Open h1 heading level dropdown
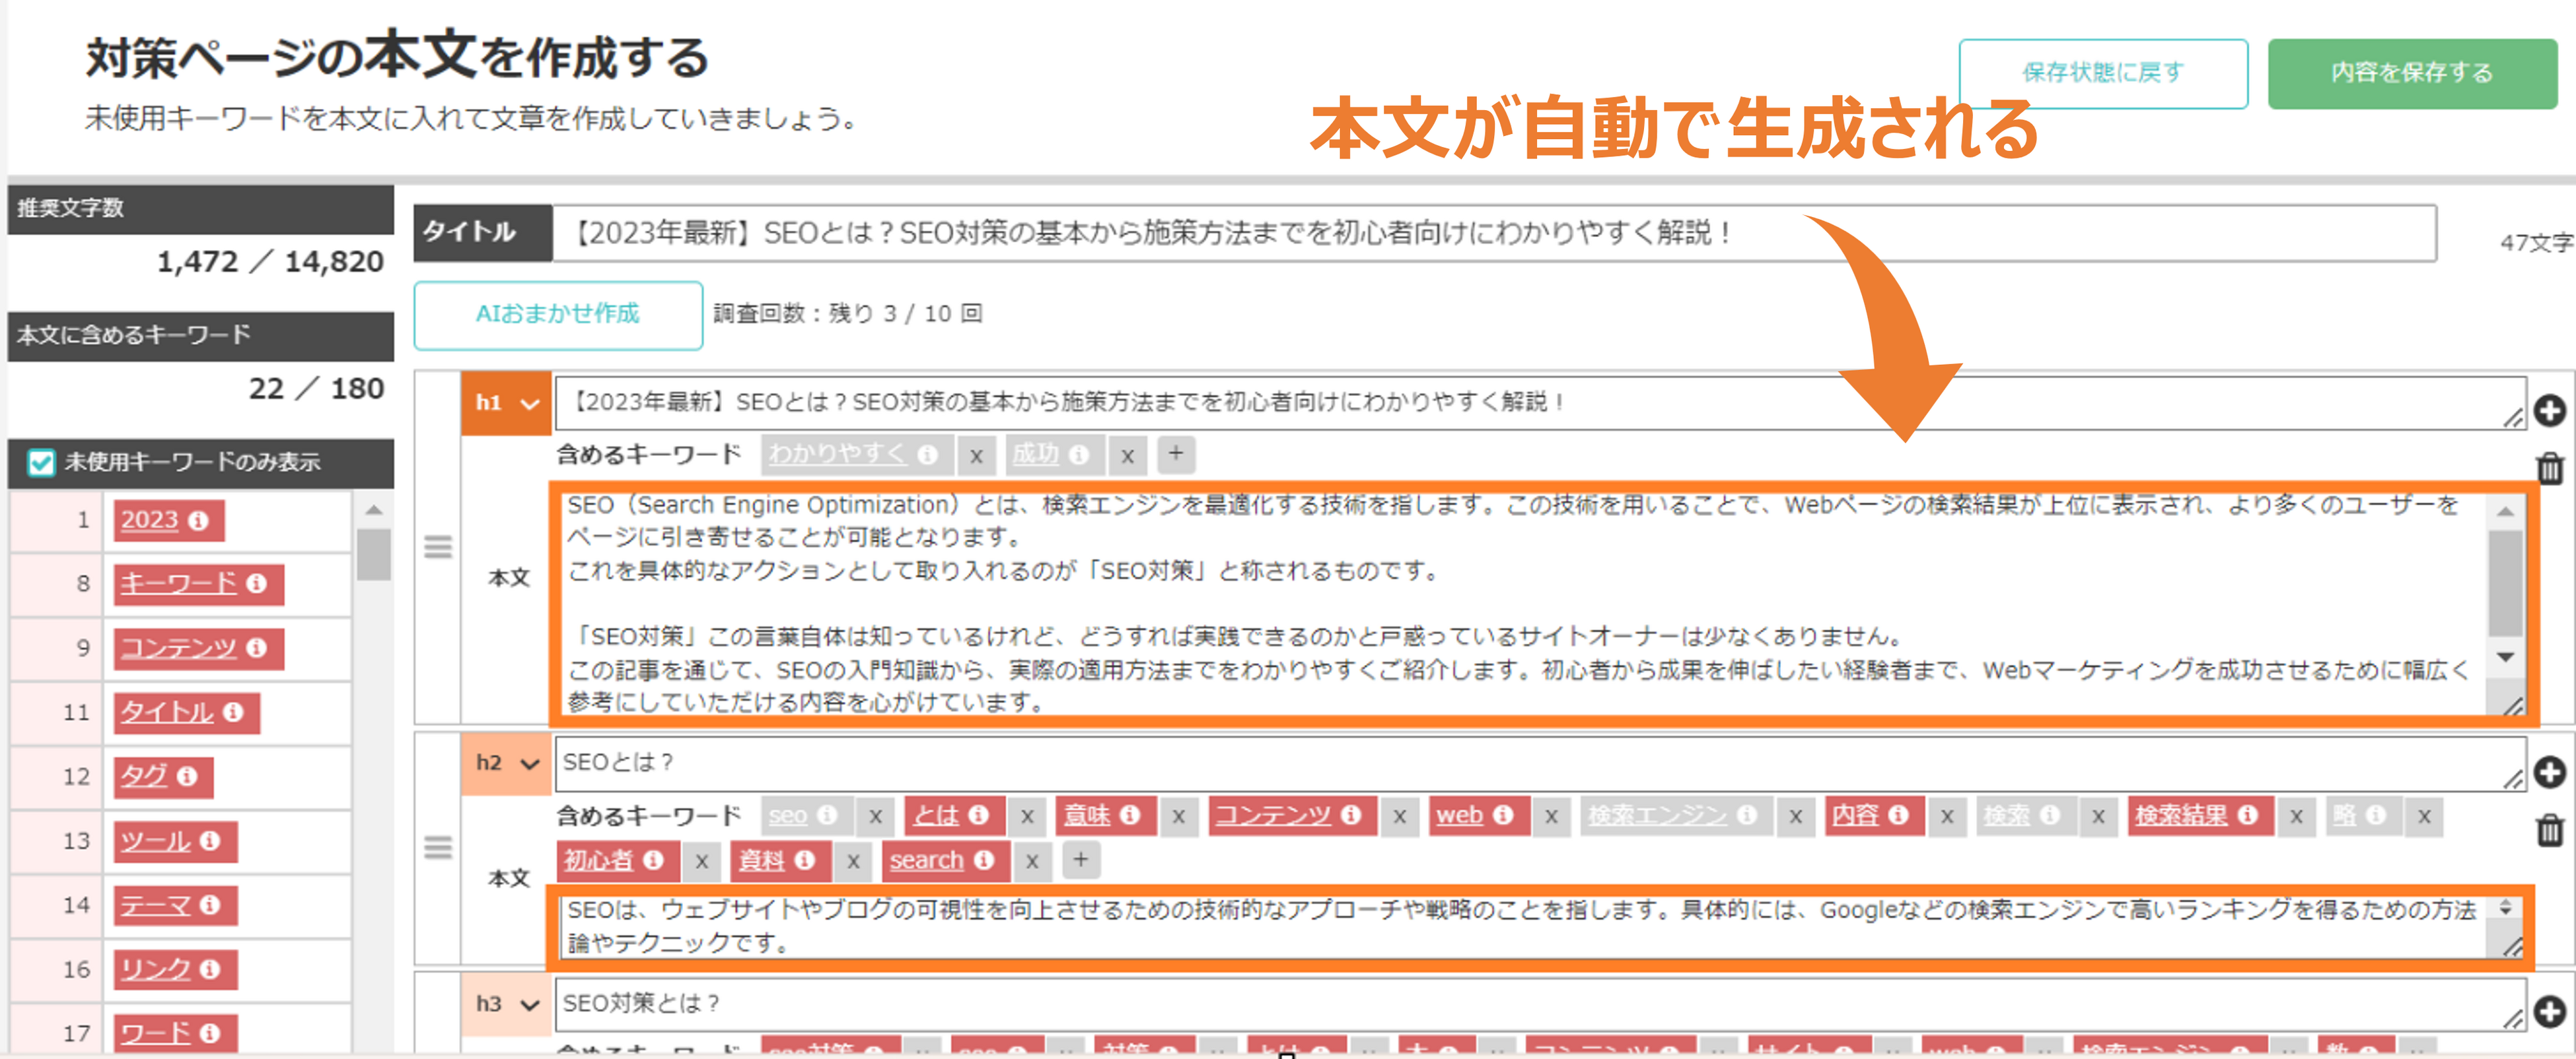The width and height of the screenshot is (2576, 1059). (507, 404)
